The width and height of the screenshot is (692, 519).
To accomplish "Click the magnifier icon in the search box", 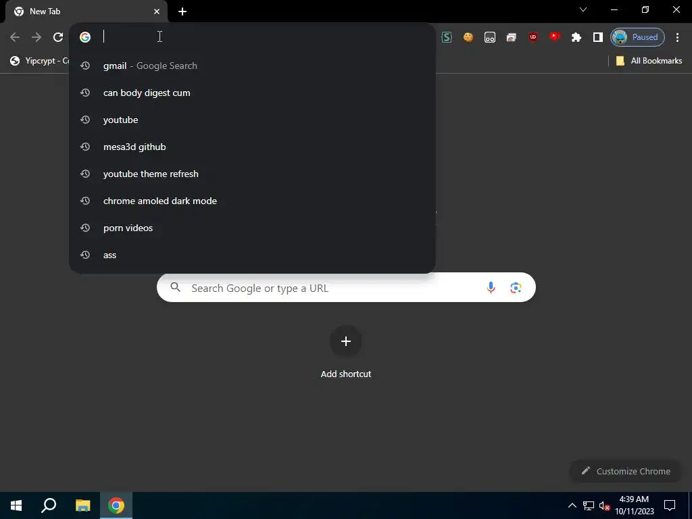I will (x=176, y=288).
